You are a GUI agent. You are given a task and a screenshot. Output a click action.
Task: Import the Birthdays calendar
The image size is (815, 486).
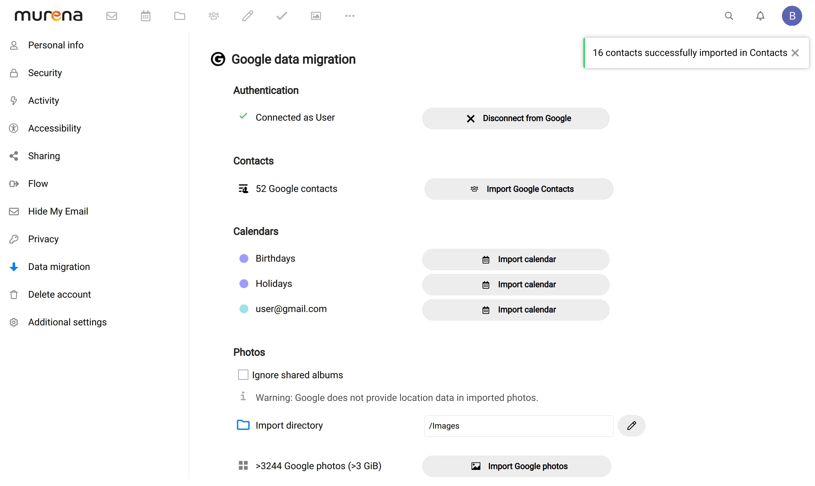pos(515,259)
